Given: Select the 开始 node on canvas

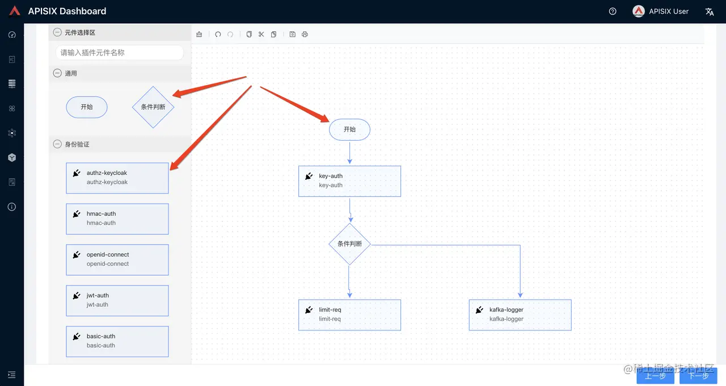Looking at the screenshot, I should (x=349, y=129).
